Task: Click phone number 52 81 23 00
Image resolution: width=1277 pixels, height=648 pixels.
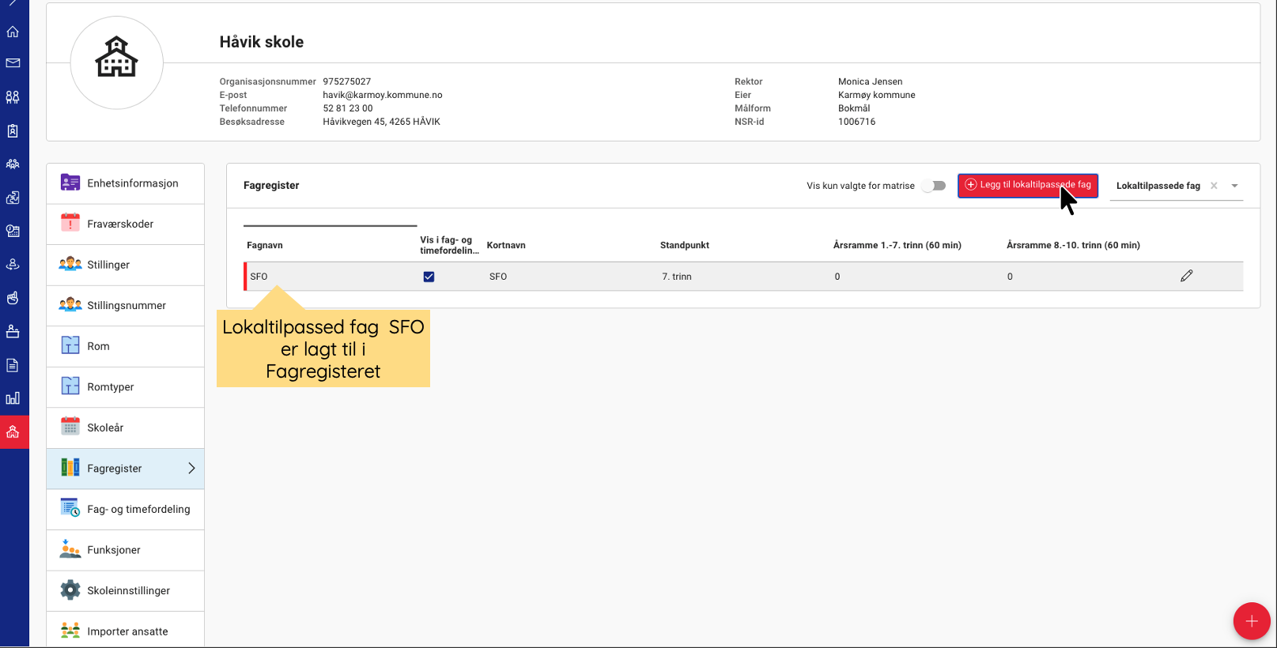Action: click(348, 108)
